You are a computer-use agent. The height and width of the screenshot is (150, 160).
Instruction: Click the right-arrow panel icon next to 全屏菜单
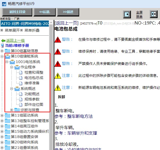pos(127,14)
